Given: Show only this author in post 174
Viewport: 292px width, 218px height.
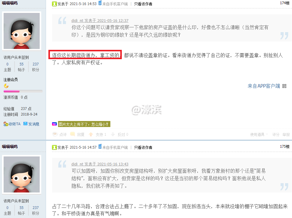Looking at the screenshot, I should coord(143,4).
